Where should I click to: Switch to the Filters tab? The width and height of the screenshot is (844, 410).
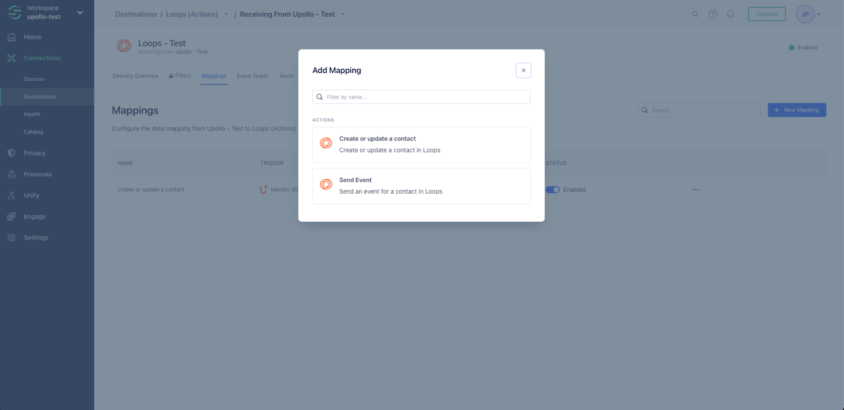pos(180,76)
